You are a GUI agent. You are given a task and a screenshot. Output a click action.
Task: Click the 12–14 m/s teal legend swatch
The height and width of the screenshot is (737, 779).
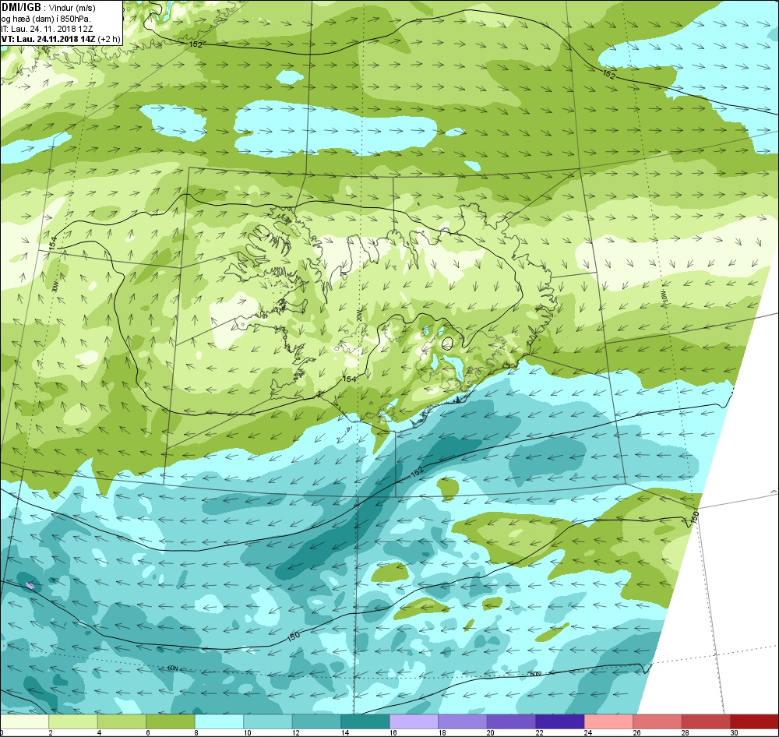pyautogui.click(x=316, y=721)
